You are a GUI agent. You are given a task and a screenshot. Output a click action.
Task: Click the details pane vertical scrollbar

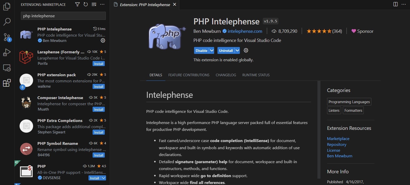coord(319,130)
